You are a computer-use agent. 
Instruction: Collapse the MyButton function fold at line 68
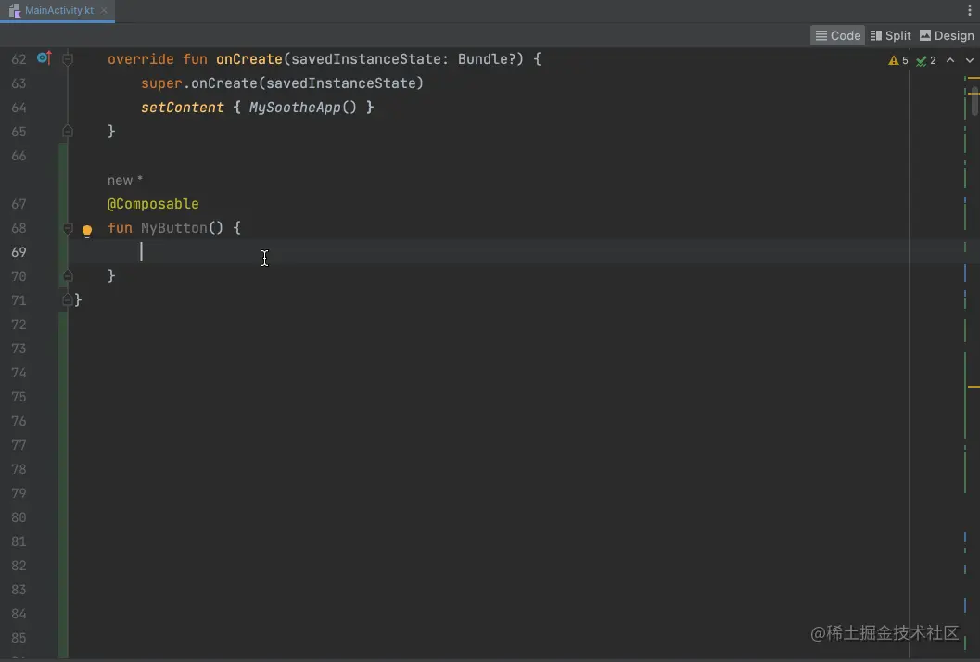pyautogui.click(x=68, y=228)
